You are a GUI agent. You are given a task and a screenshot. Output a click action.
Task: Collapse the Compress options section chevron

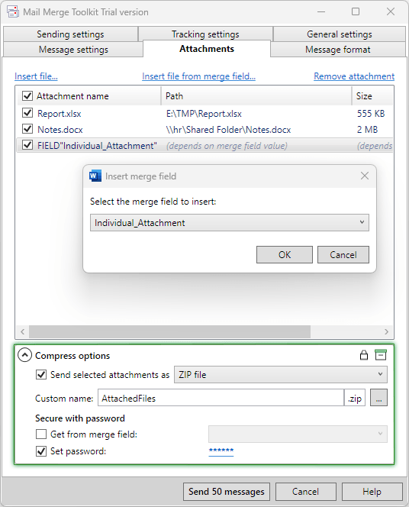(25, 355)
